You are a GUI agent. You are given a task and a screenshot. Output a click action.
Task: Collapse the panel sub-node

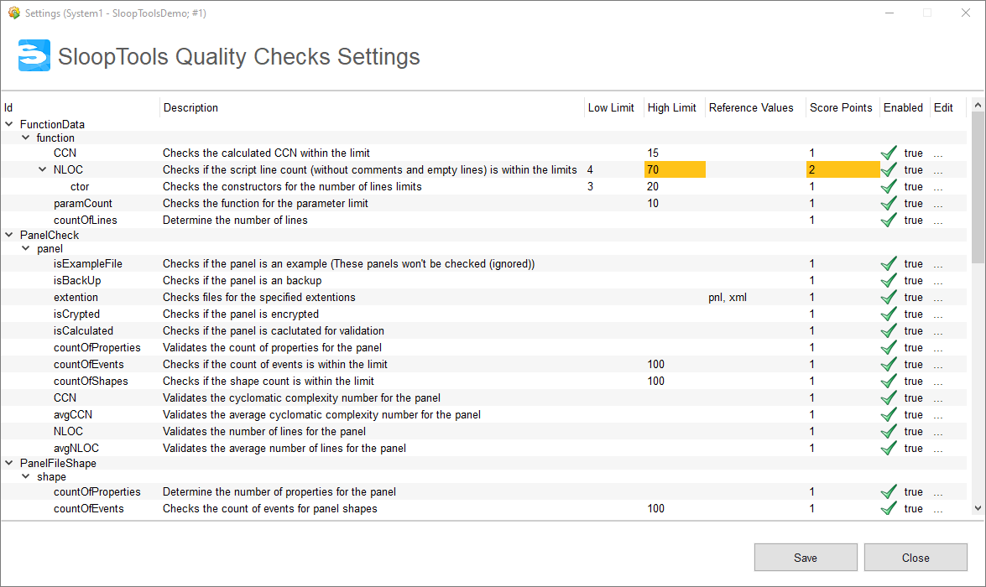[x=26, y=249]
